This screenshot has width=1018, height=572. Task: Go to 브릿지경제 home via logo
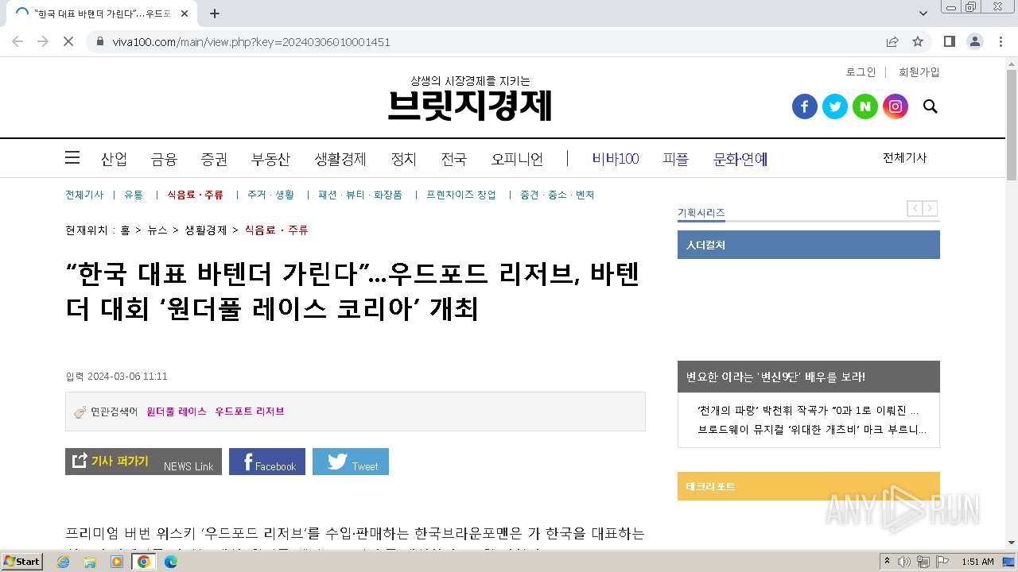(469, 105)
